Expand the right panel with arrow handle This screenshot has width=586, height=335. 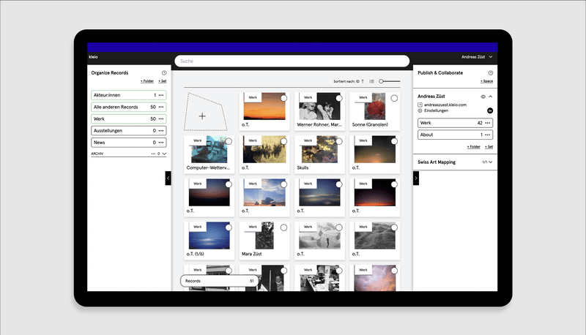coord(416,178)
